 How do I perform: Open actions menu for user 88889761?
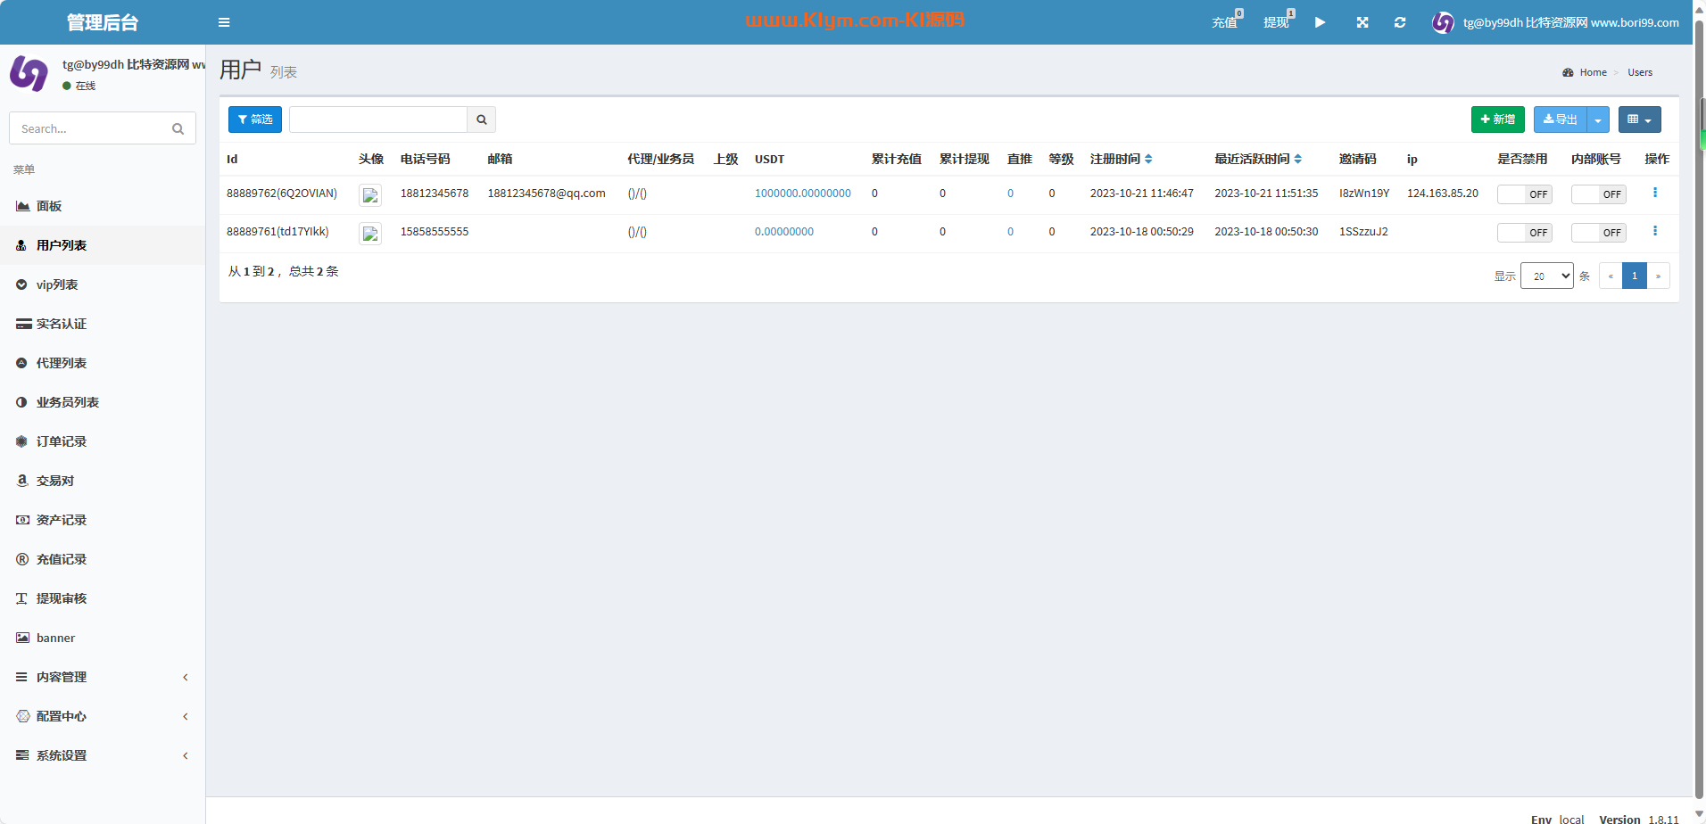(1655, 231)
